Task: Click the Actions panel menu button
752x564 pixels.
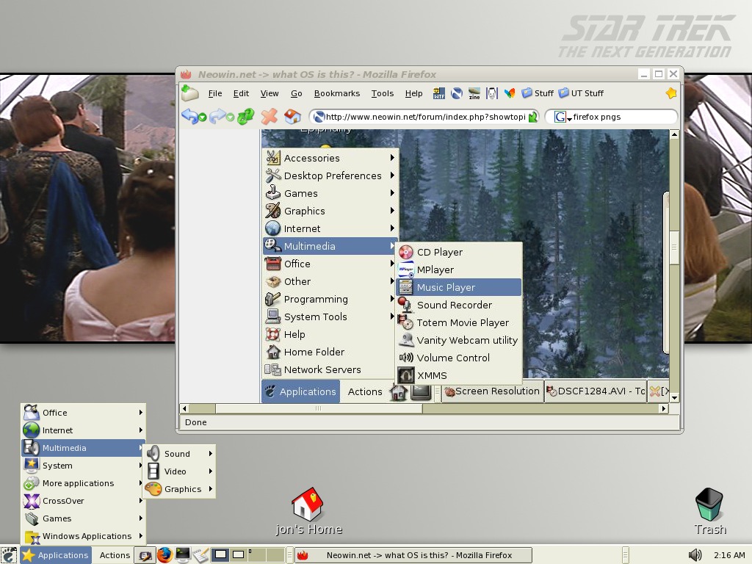Action: pyautogui.click(x=115, y=555)
